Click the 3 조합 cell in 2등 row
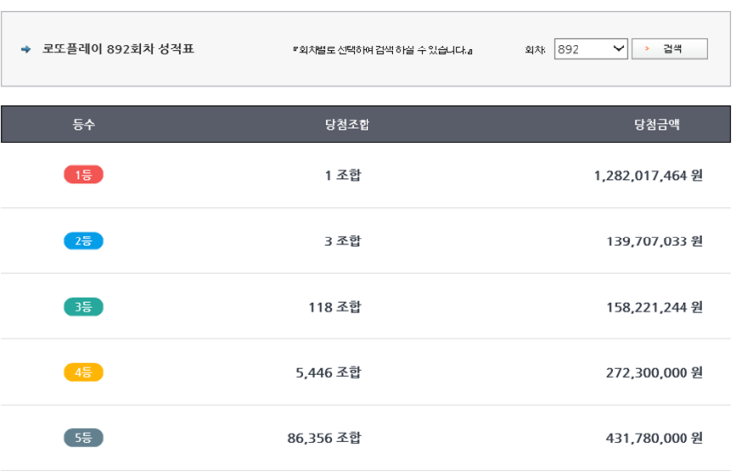The height and width of the screenshot is (476, 736). pos(343,240)
